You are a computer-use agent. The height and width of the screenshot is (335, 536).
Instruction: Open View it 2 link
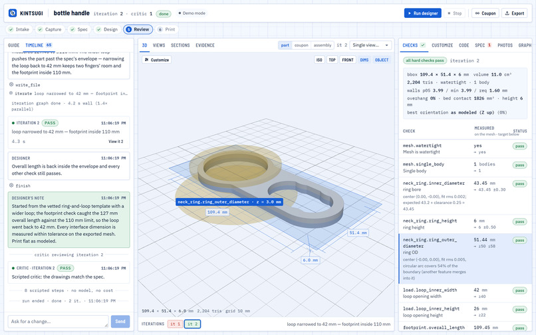click(x=116, y=141)
